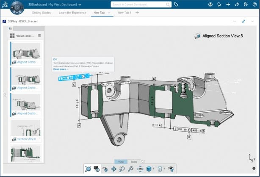Select the highlighted tolerance annotation
260x177 pixels.
tap(74, 77)
